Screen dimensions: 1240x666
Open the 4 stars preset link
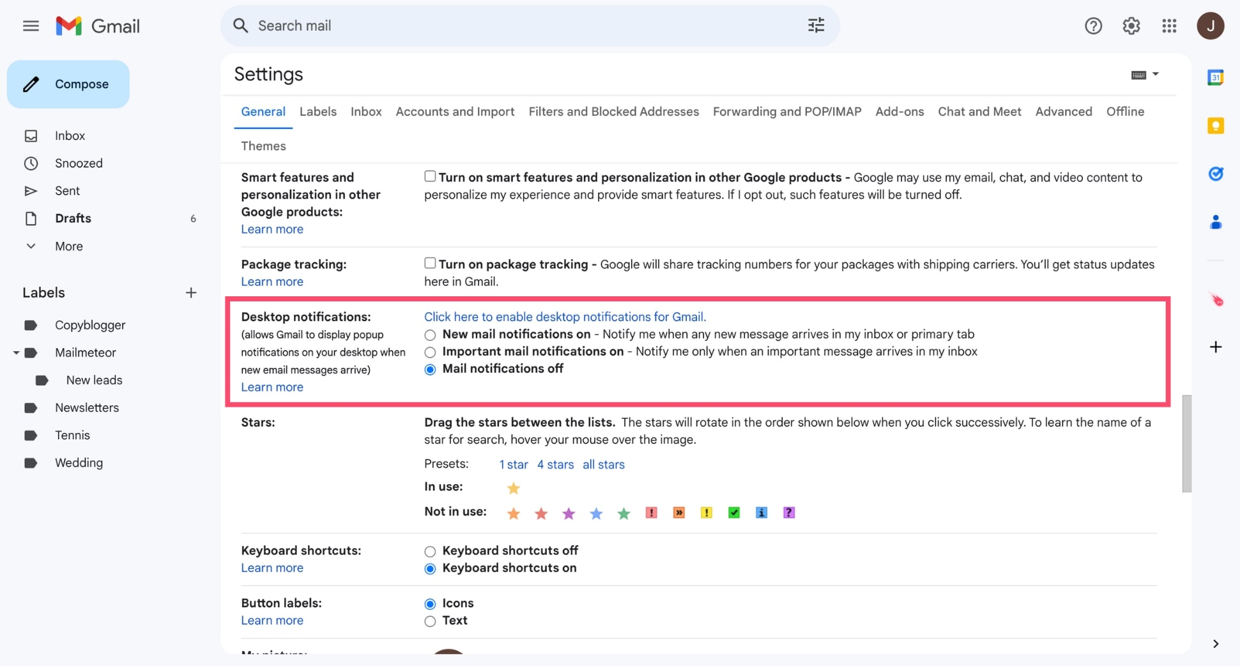(555, 464)
